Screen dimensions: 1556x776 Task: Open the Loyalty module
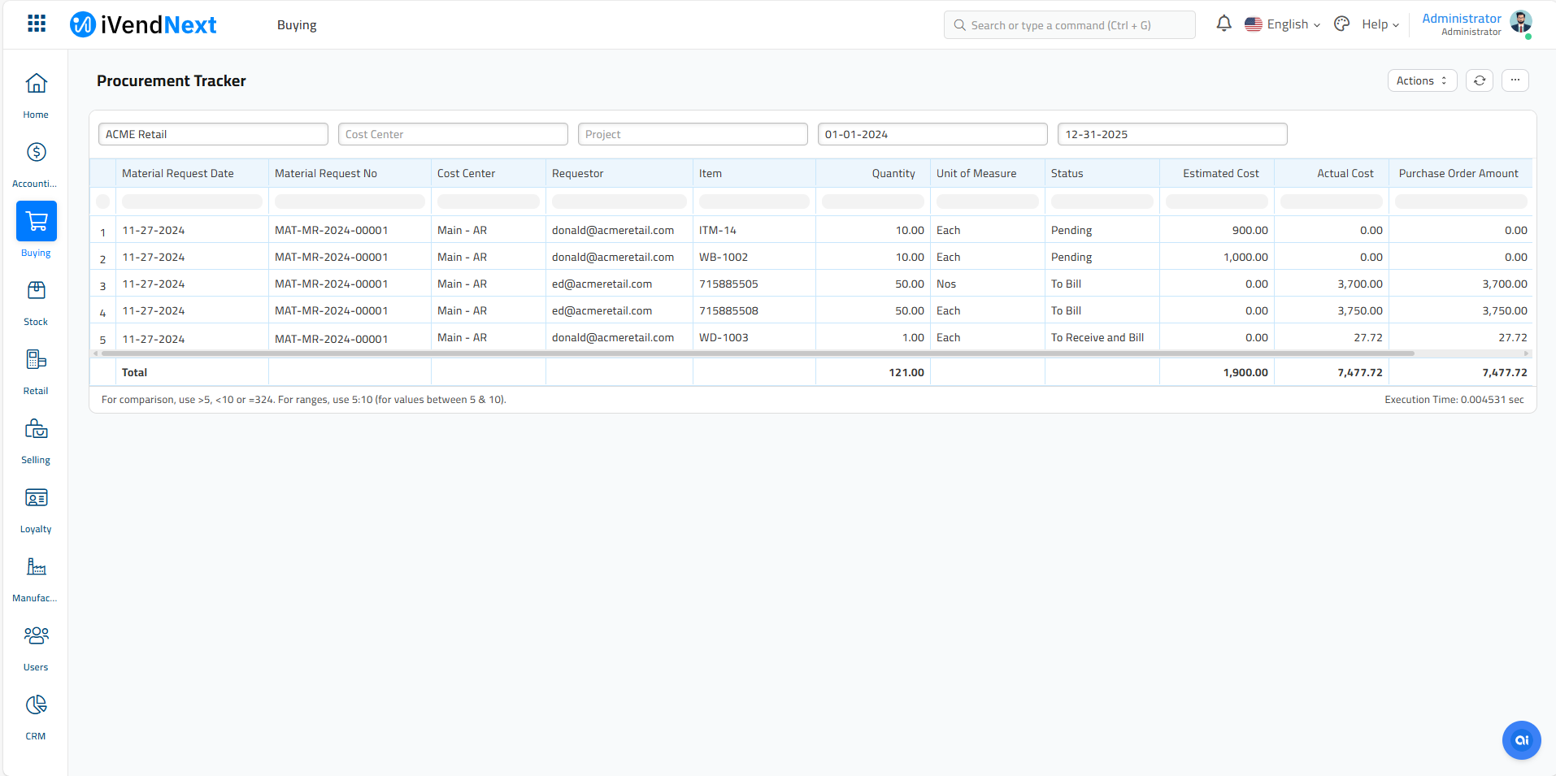[x=36, y=509]
